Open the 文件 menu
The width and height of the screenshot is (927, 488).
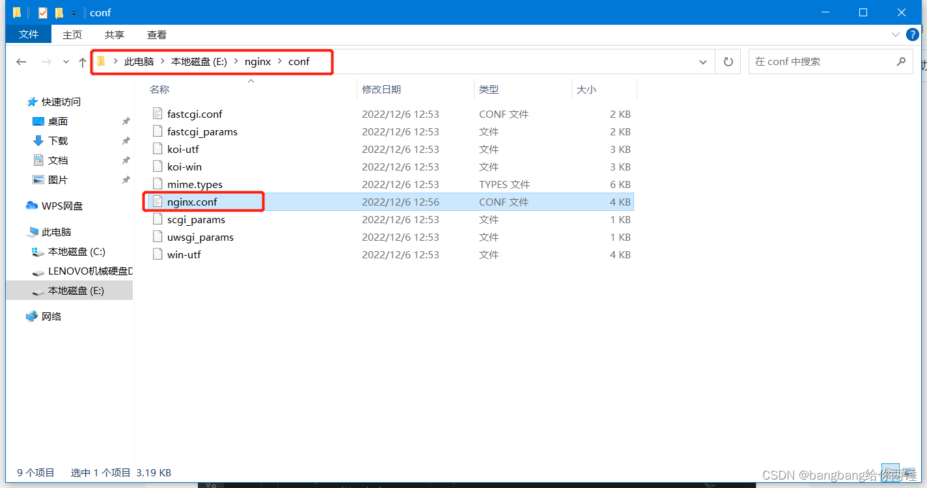click(x=28, y=34)
